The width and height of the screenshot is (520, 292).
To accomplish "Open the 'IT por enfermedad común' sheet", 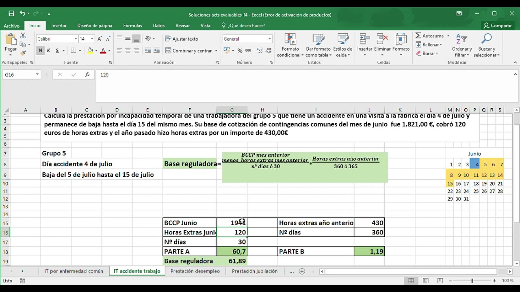I will (x=74, y=271).
